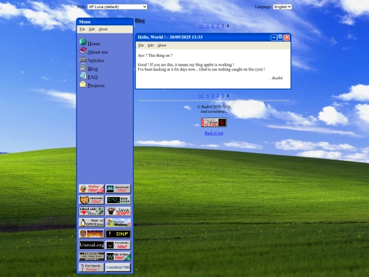Screen dimensions: 369x277
Task: Open the Language dropdown set to English
Action: click(282, 7)
